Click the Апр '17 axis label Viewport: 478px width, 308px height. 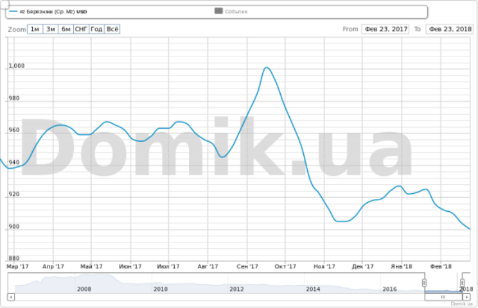pyautogui.click(x=53, y=266)
